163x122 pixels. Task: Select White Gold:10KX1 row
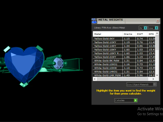tap(124, 64)
